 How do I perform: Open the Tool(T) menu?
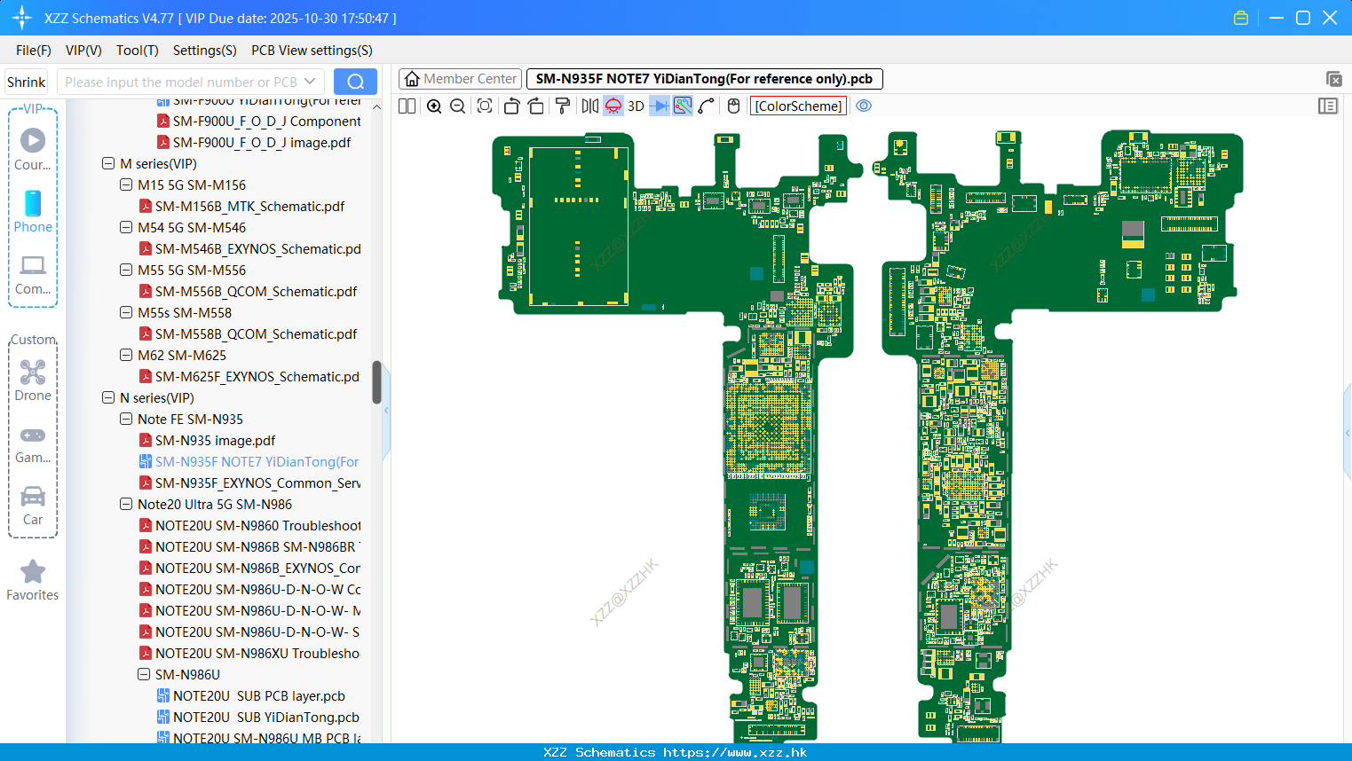click(138, 51)
